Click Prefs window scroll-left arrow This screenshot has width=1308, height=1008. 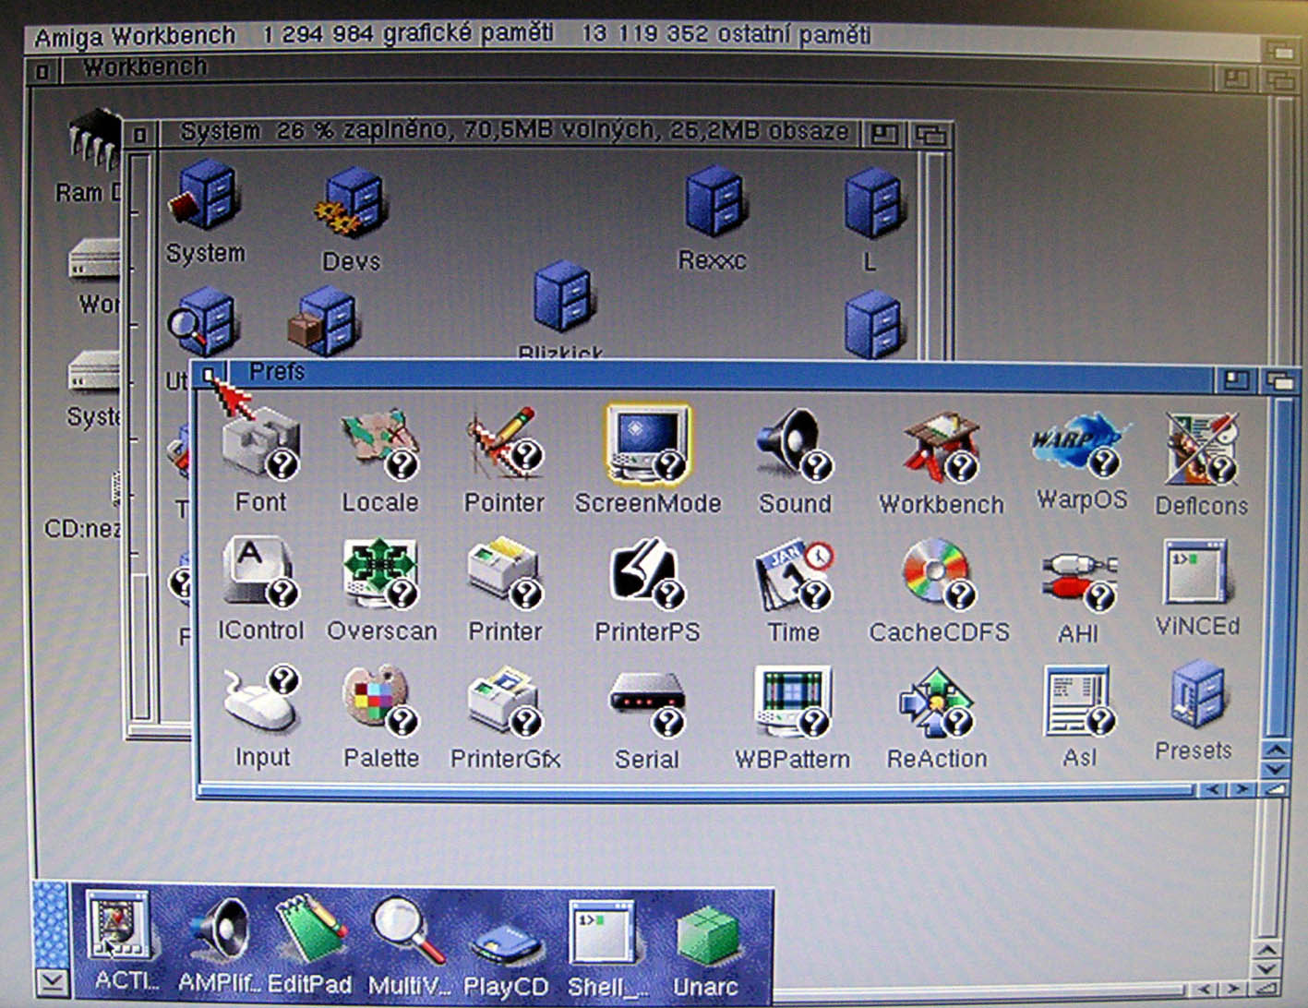1213,789
